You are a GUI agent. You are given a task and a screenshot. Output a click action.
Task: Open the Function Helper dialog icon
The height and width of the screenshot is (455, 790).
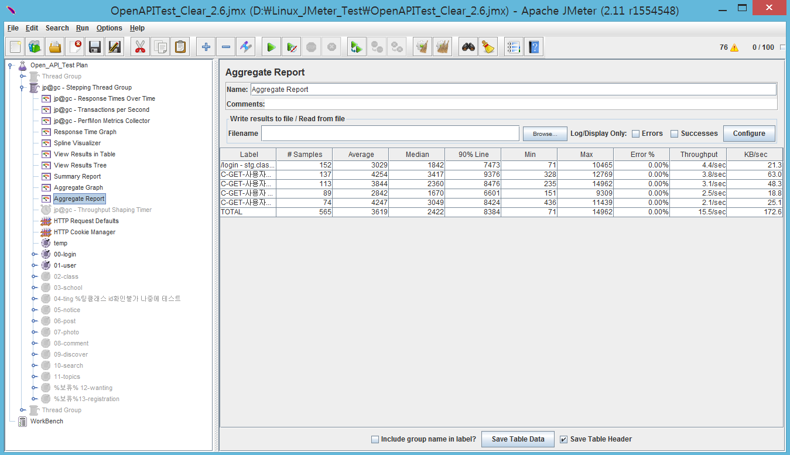[x=514, y=47]
